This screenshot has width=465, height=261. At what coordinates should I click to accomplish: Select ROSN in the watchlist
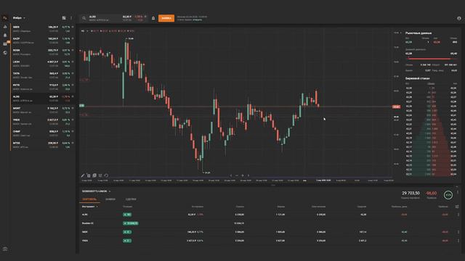point(43,52)
